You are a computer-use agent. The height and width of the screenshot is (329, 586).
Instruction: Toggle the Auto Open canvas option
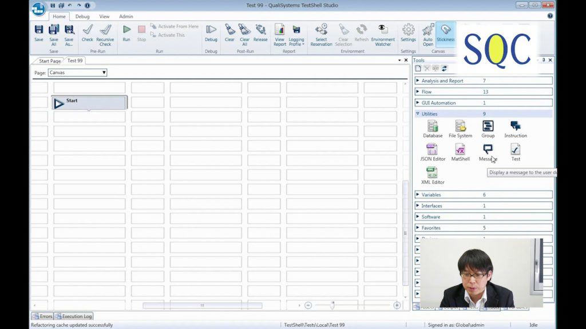428,33
